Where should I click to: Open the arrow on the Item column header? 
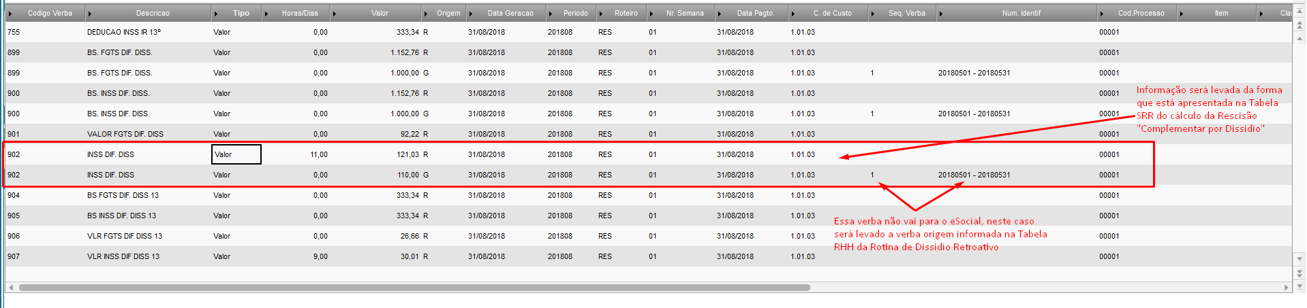click(1182, 14)
